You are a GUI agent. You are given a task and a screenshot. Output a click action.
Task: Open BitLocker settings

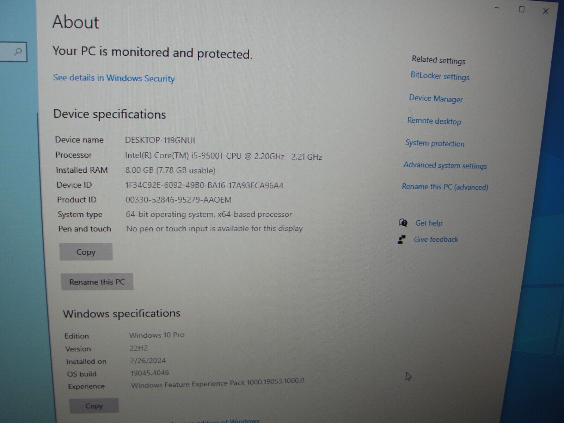pos(440,76)
